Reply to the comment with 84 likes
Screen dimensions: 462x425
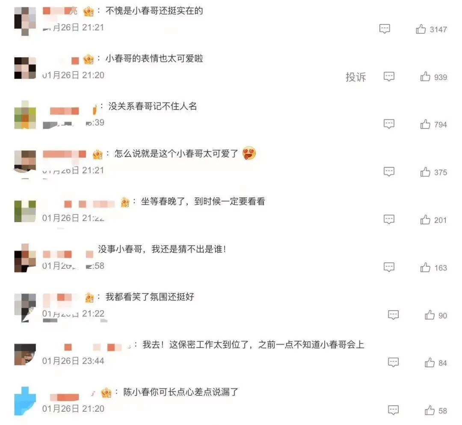click(x=394, y=363)
